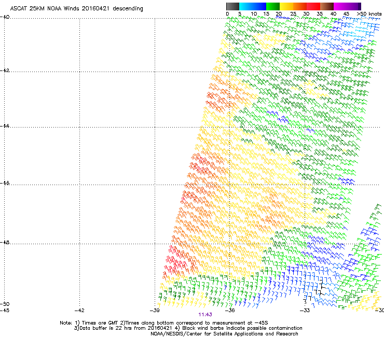Click the note line "3)Data buffer is 22 hrs"

(188, 328)
